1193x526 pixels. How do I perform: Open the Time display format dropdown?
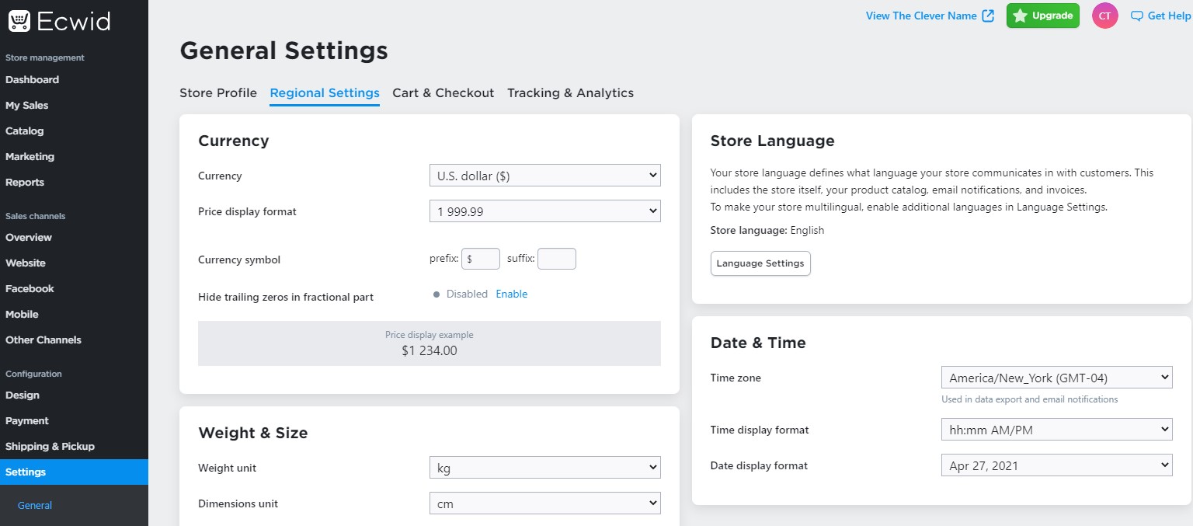[1056, 428]
